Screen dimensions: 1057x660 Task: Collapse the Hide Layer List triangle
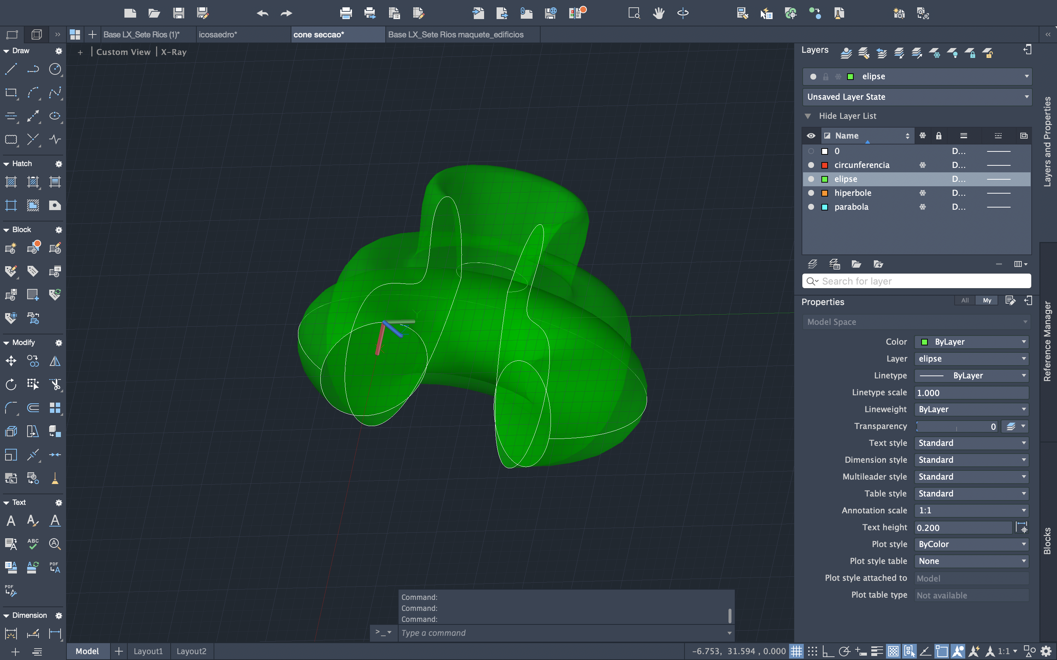(x=807, y=116)
